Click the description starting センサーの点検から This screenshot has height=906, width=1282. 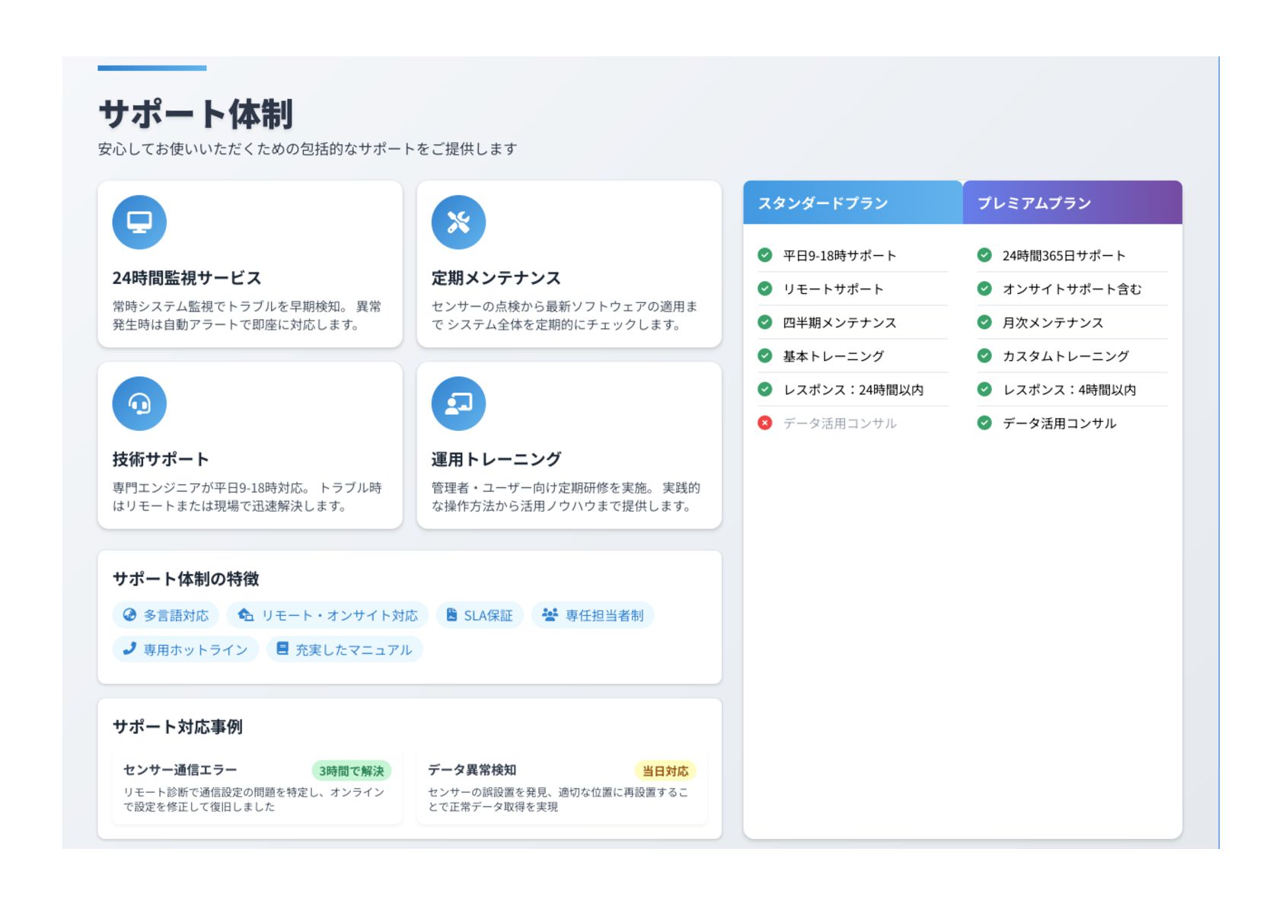565,315
